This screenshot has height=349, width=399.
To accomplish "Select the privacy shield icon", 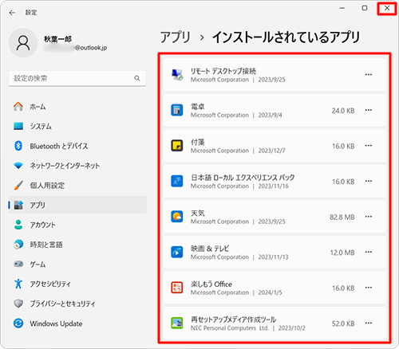I will (x=18, y=304).
